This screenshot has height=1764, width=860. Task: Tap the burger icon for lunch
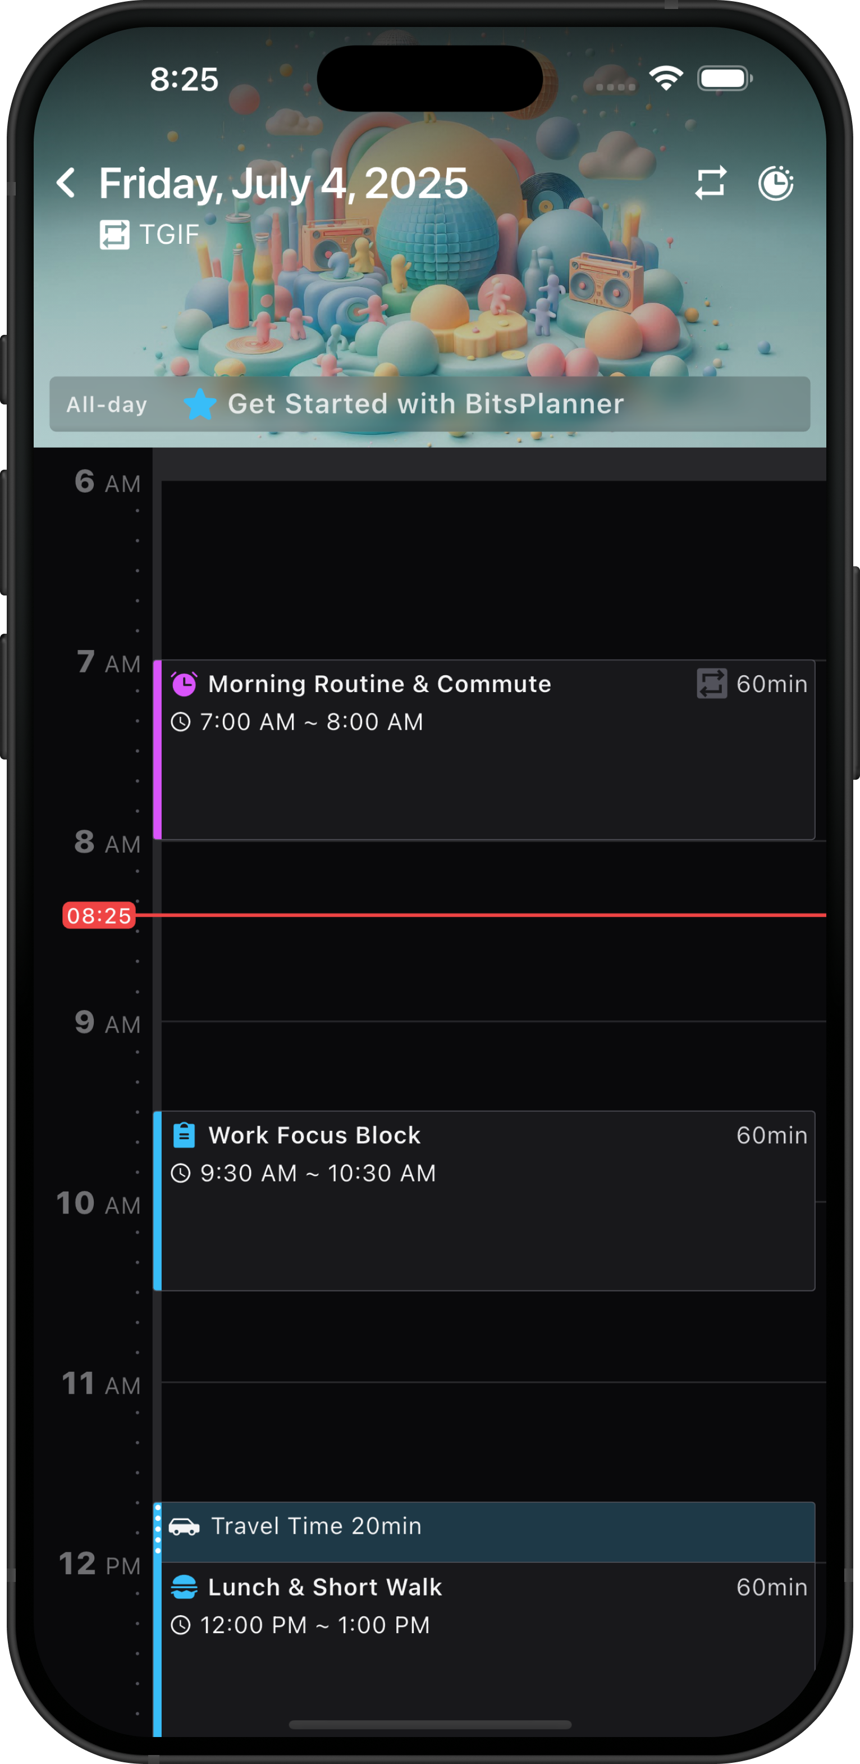click(184, 1586)
